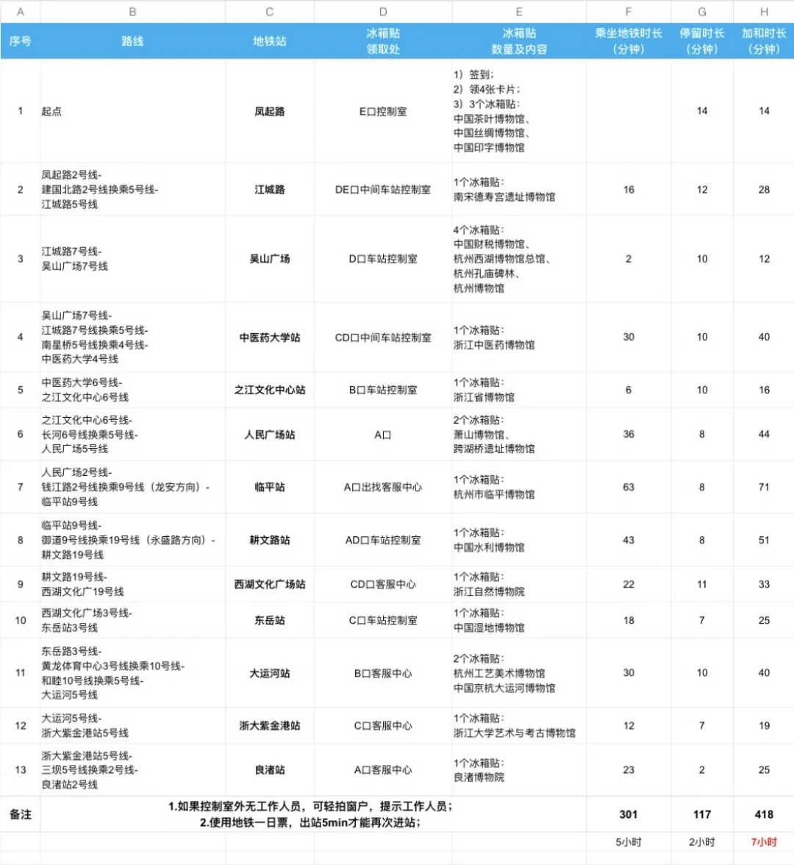Click the 冰箱贴数量及内容 header cell

(519, 41)
